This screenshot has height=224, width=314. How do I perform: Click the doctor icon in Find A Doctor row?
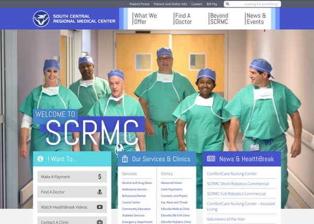(100, 192)
